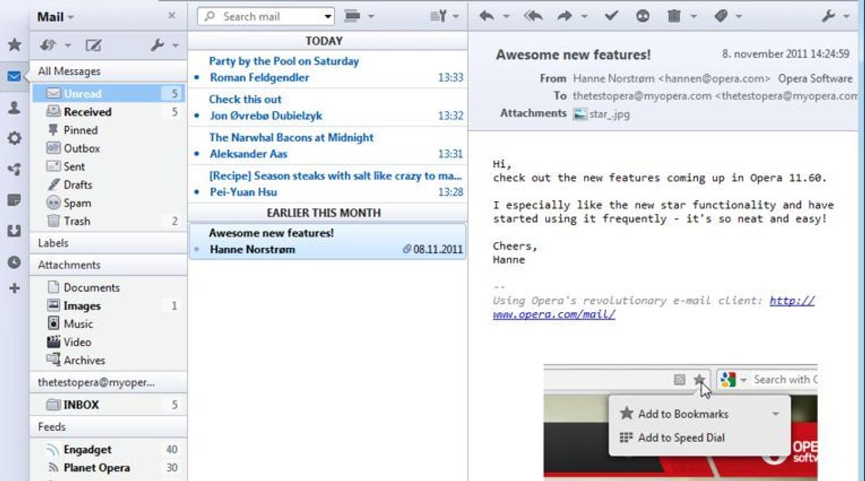
Task: Collapse the Feeds section header
Action: 108,427
